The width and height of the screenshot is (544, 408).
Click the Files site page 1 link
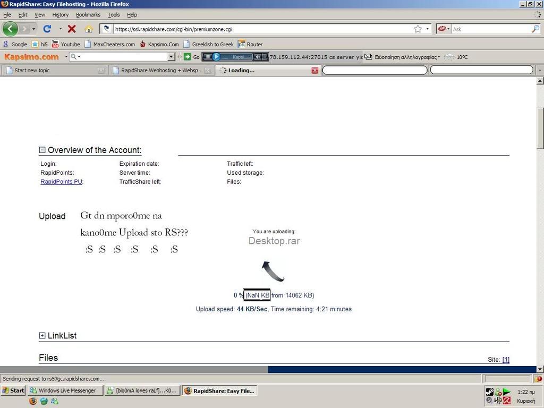[506, 360]
